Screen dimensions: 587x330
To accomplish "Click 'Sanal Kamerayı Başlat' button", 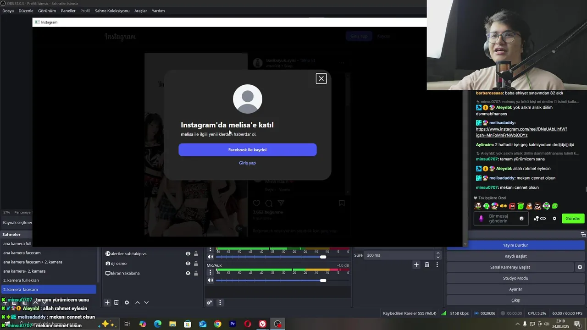I will [510, 267].
